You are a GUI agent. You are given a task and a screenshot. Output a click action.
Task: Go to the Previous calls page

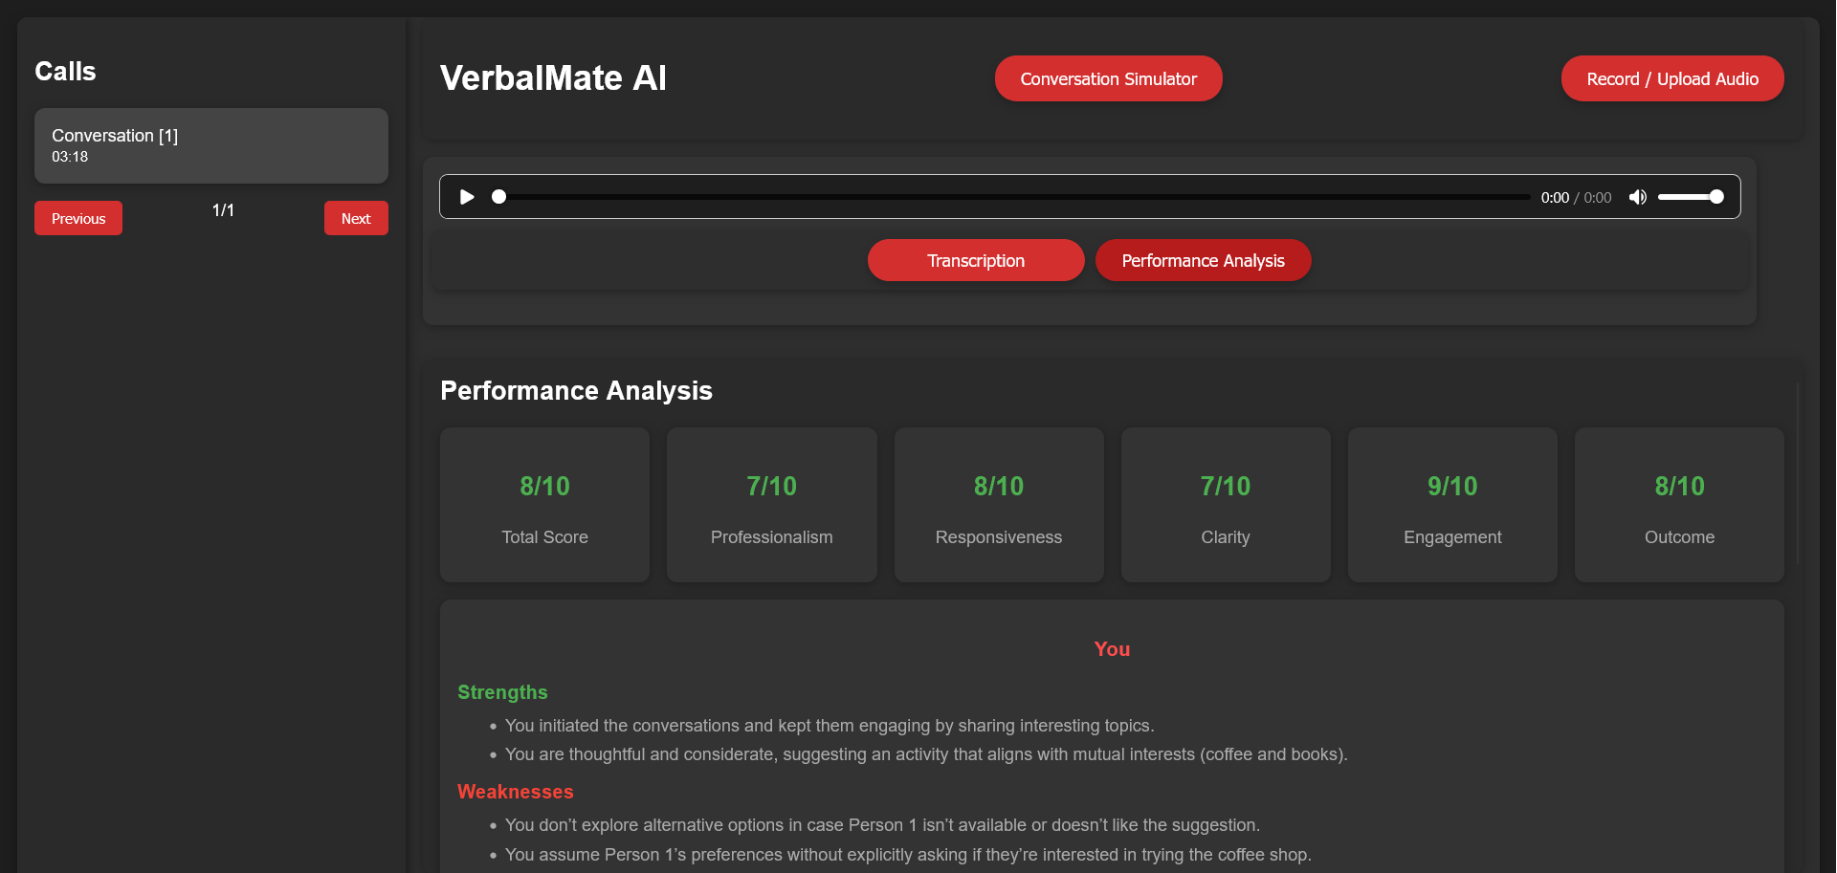coord(78,218)
